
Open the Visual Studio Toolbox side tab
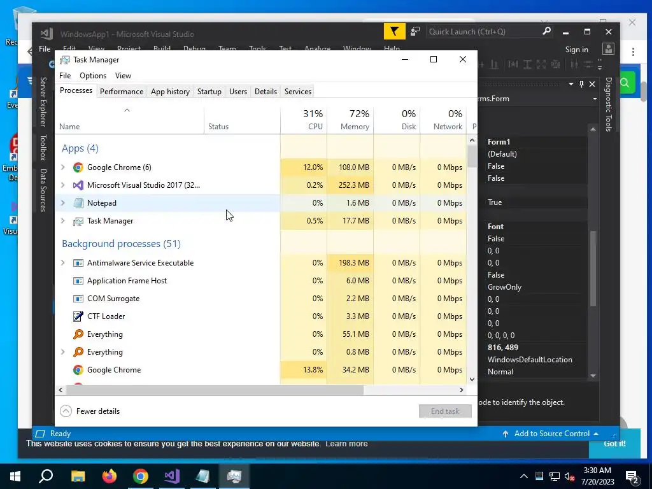43,148
